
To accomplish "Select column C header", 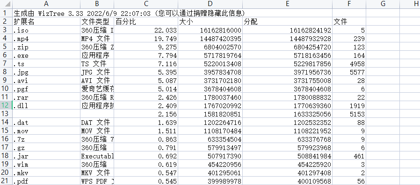I will [146, 4].
